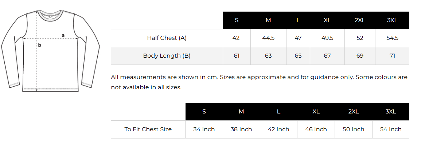Click the body length value 65
This screenshot has width=425, height=149.
(x=298, y=56)
